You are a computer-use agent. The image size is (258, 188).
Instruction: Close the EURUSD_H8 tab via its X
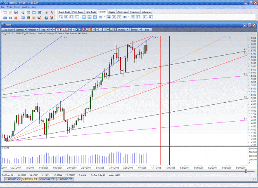(x=40, y=179)
